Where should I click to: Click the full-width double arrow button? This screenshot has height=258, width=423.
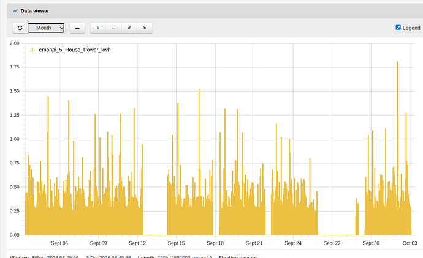(77, 28)
